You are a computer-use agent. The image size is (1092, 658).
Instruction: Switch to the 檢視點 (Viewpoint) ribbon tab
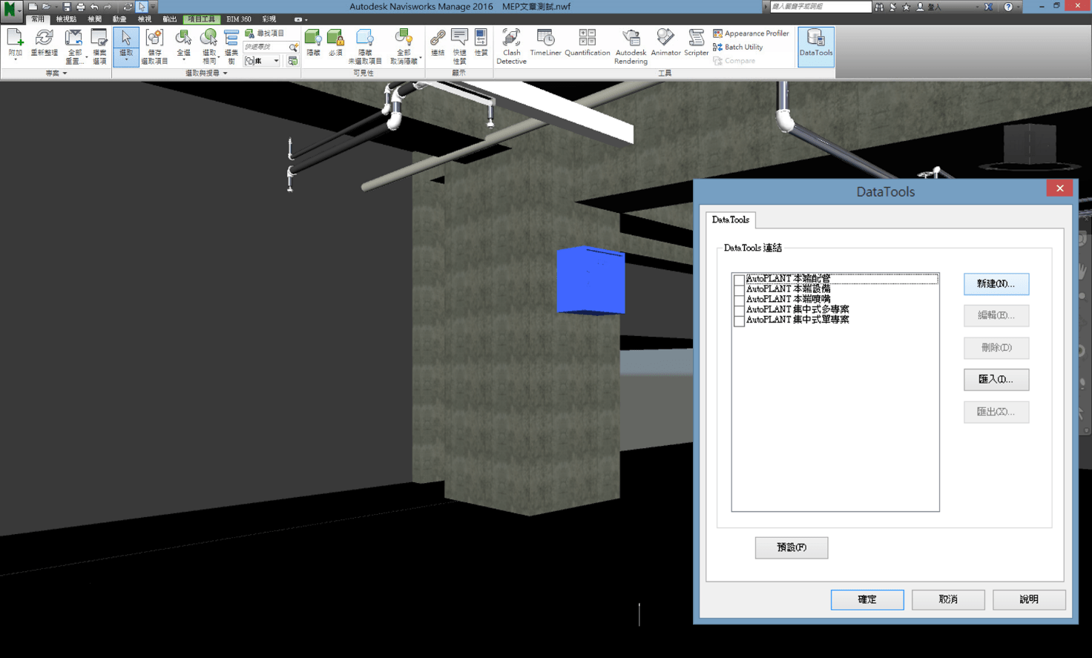(66, 19)
